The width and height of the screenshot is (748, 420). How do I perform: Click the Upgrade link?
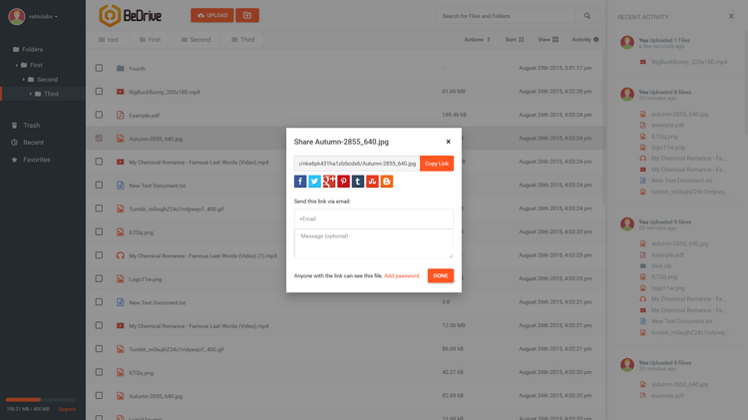point(67,409)
